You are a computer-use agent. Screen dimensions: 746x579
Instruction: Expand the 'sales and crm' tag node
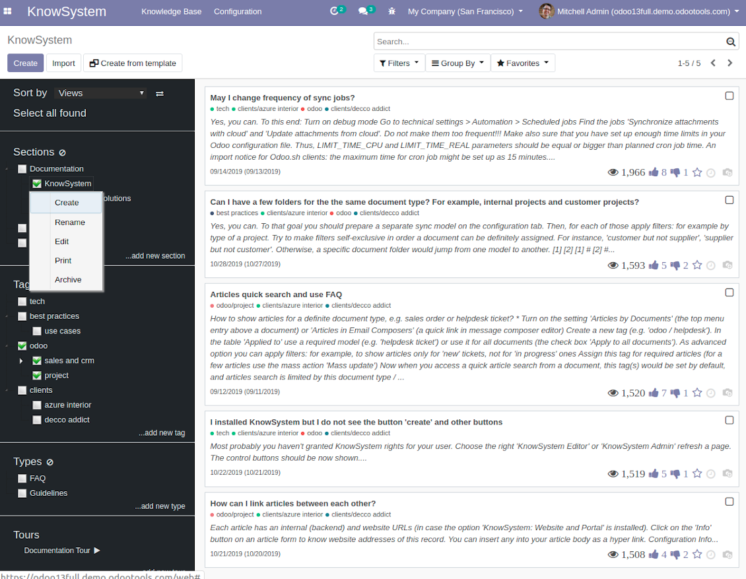point(21,361)
